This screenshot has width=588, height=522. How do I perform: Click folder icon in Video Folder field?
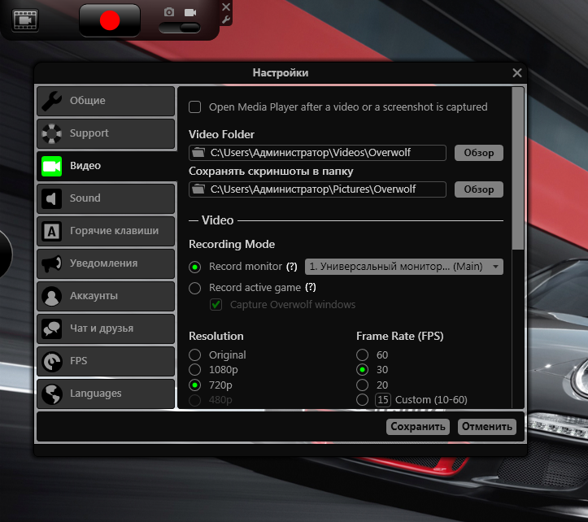[x=198, y=153]
